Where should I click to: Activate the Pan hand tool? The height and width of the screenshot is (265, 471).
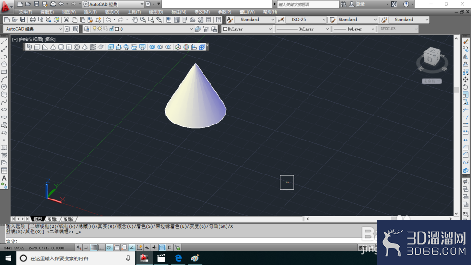click(135, 19)
